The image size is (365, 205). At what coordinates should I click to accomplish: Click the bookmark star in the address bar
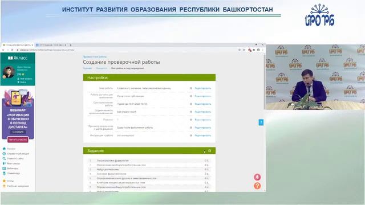coord(244,50)
